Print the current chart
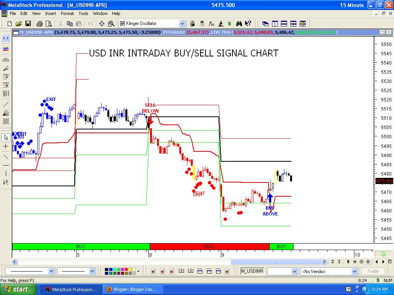Screen dimensions: 394x295 [x=39, y=23]
